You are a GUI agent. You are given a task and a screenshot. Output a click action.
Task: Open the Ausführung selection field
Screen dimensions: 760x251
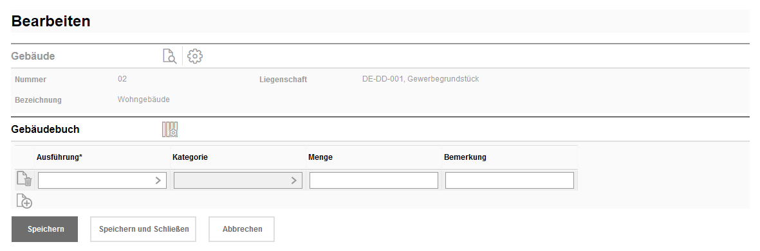(102, 180)
